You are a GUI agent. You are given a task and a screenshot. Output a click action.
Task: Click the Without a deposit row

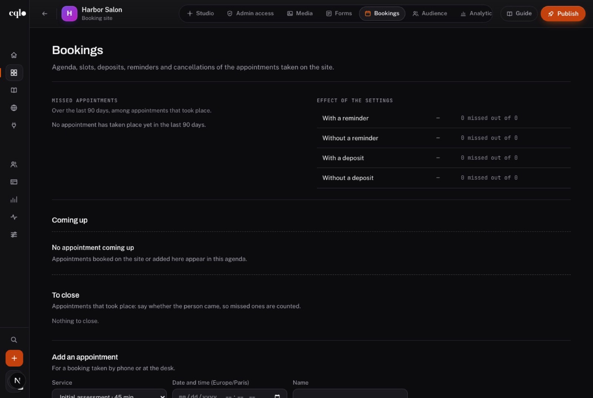[x=444, y=178]
